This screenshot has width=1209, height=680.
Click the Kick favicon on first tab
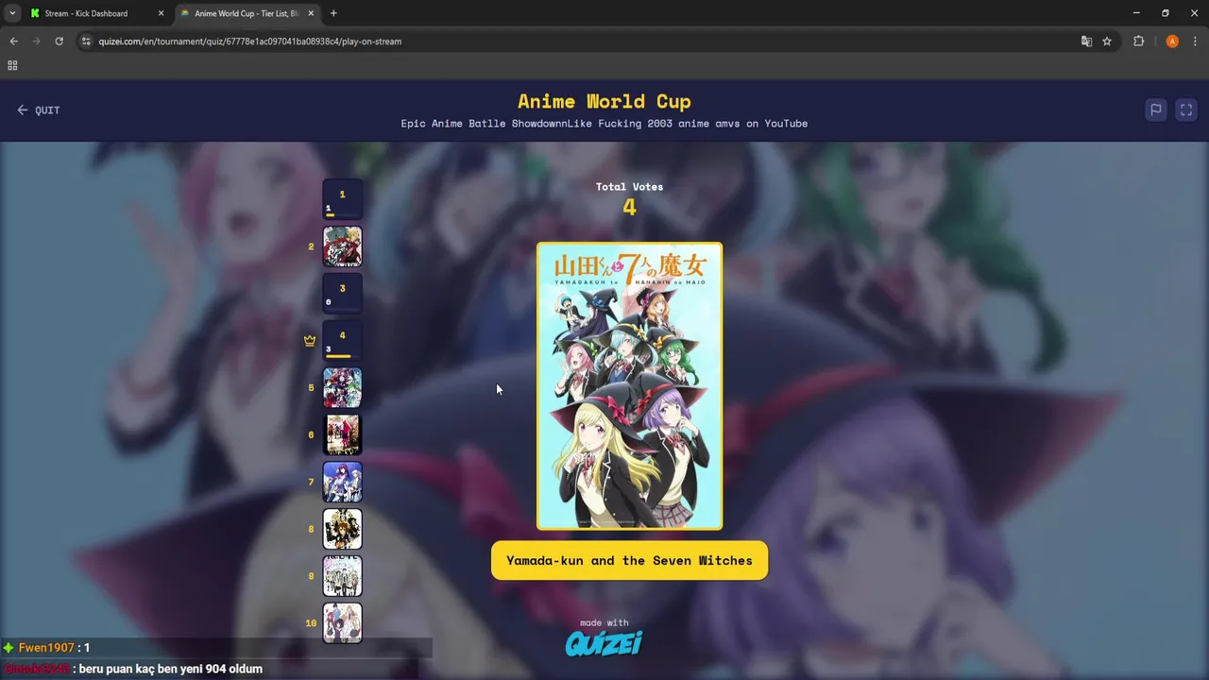click(x=35, y=13)
